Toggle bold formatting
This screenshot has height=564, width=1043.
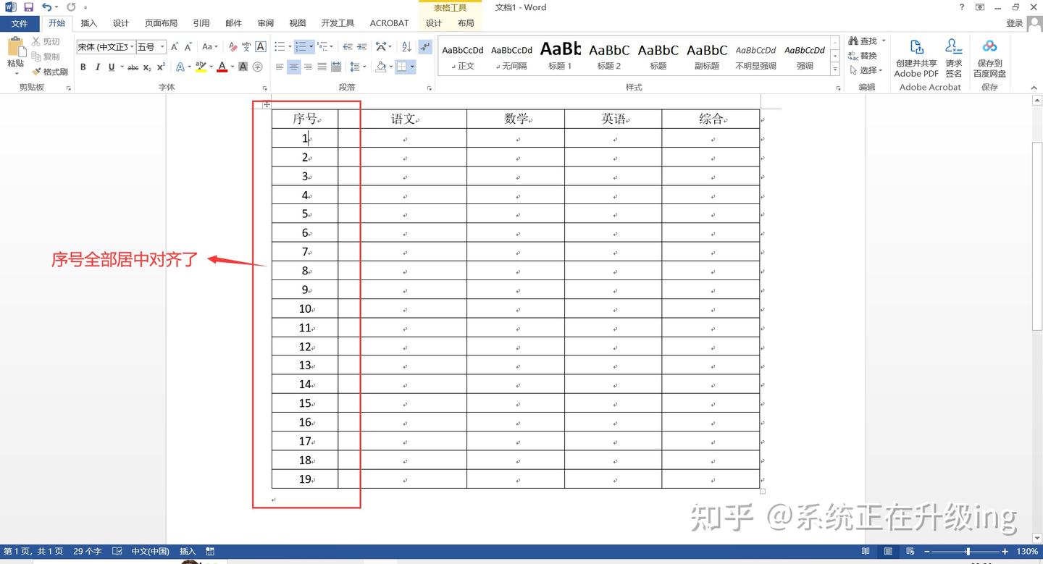coord(83,67)
